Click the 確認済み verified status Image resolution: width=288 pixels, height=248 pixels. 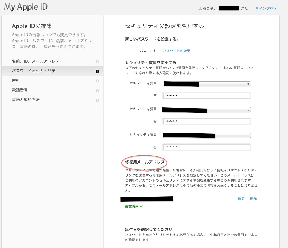[x=134, y=207]
